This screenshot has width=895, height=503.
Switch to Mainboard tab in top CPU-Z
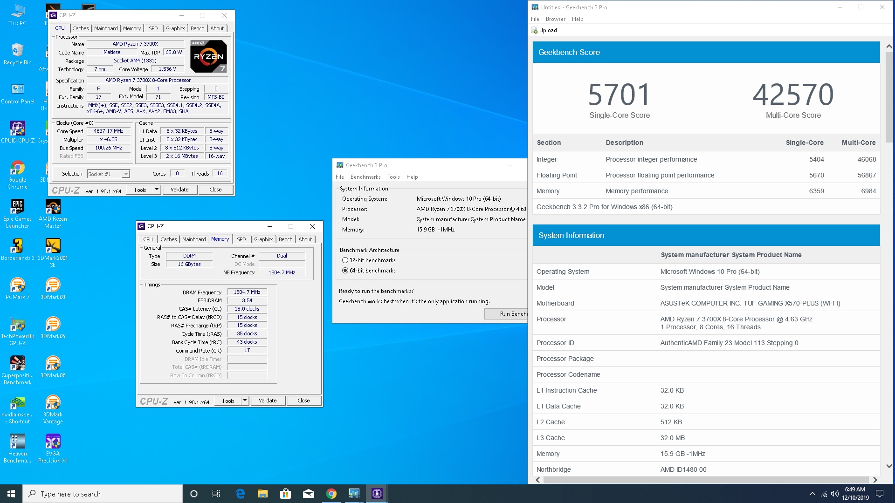point(106,28)
